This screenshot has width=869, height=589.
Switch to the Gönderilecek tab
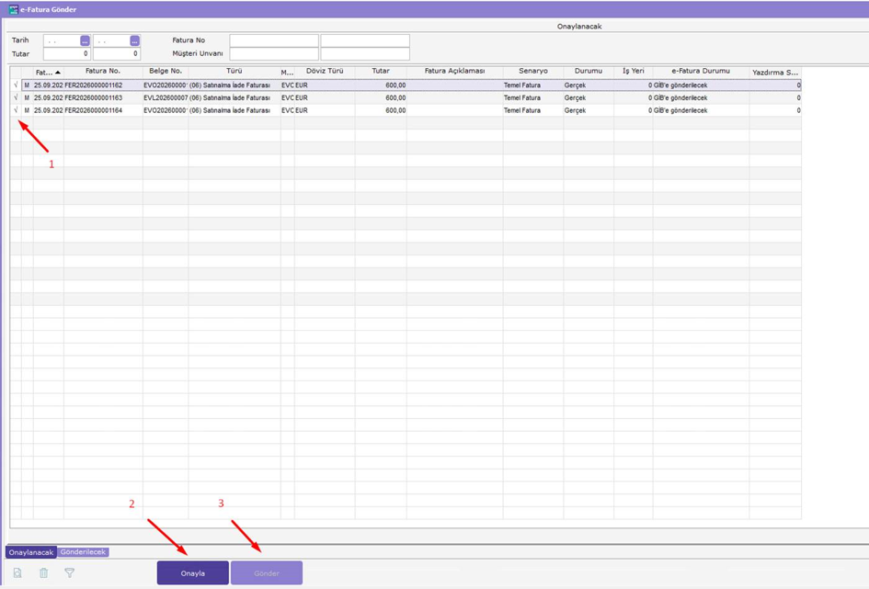point(83,552)
